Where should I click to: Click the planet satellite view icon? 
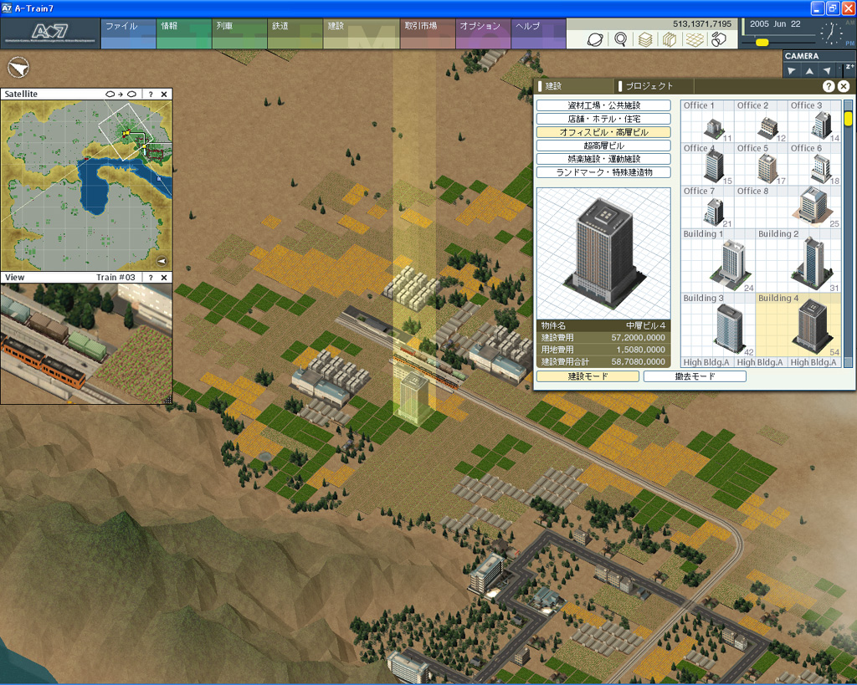coord(595,39)
